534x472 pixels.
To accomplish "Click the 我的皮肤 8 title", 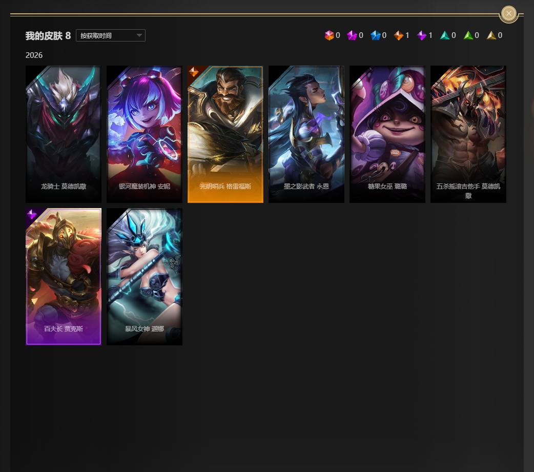I will (48, 36).
